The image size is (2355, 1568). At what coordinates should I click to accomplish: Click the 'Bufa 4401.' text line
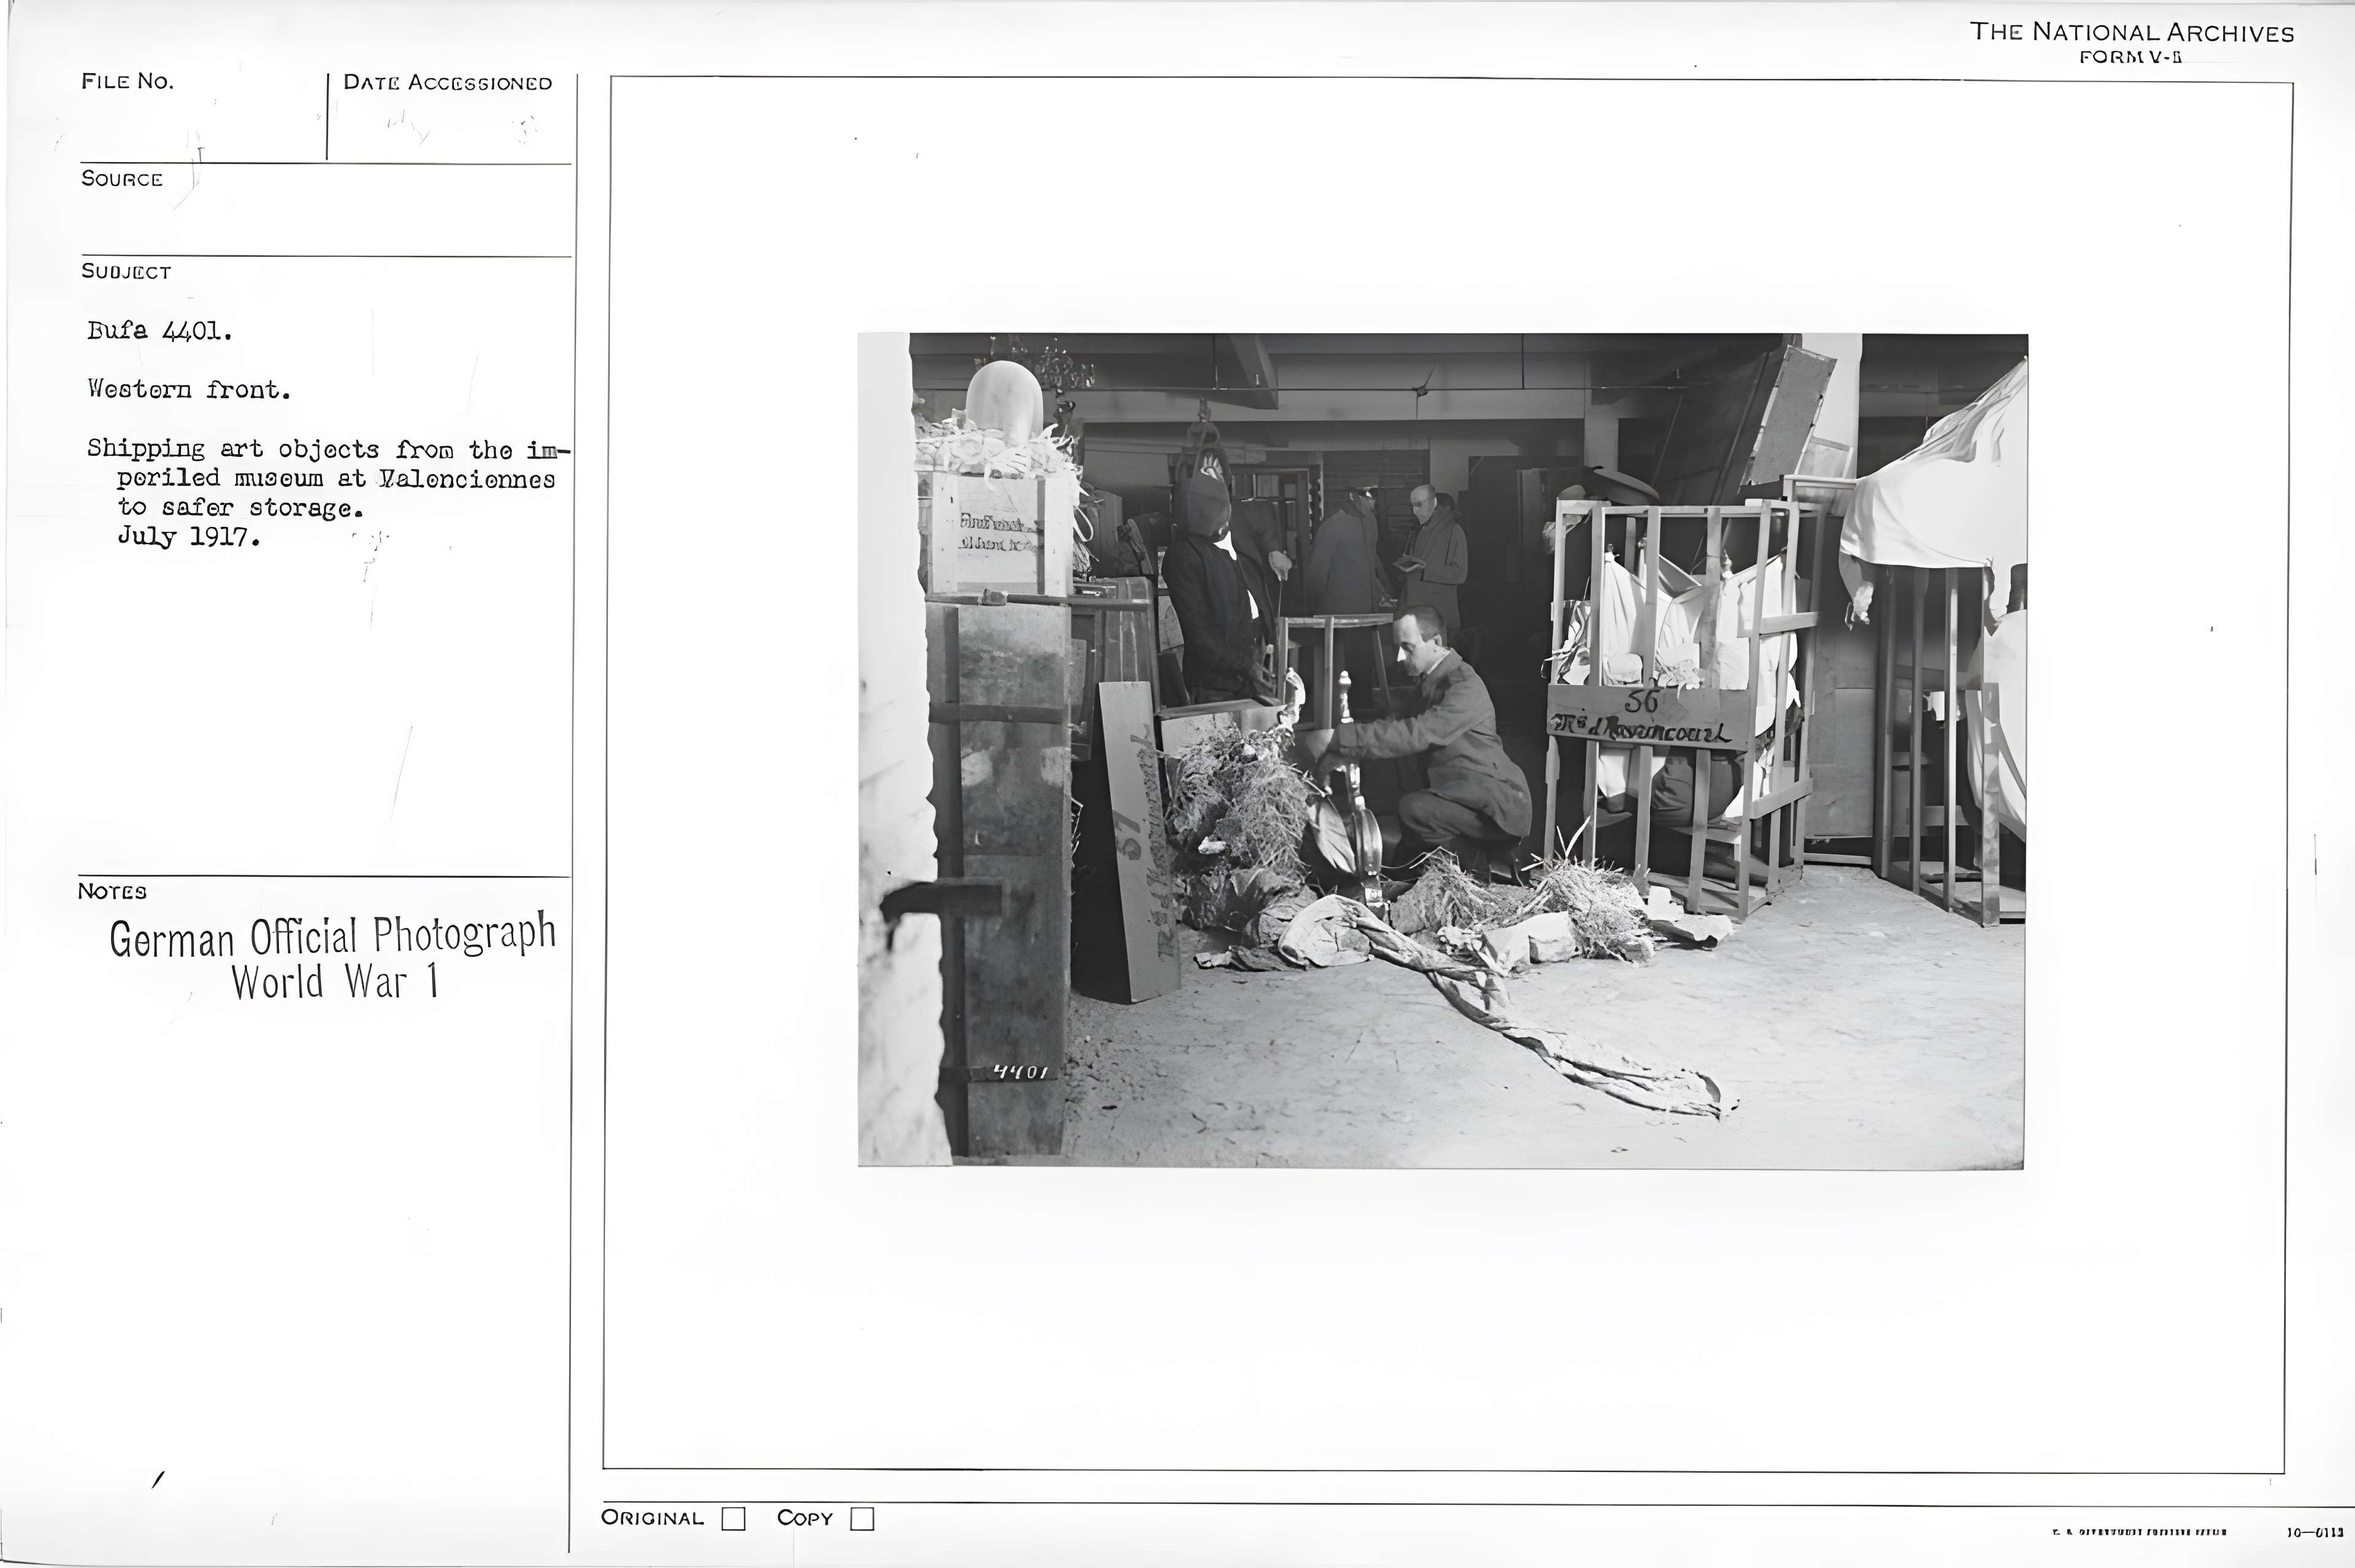pyautogui.click(x=160, y=331)
